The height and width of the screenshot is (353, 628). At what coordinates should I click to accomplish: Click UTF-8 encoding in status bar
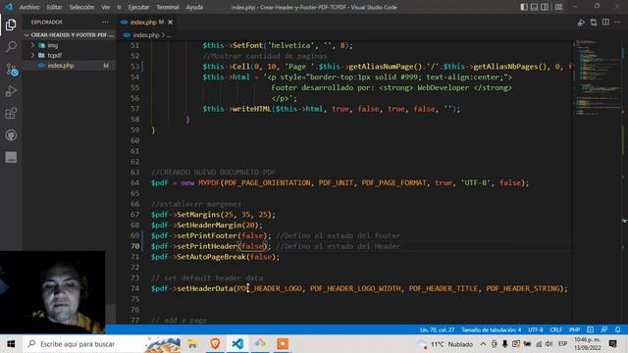[536, 329]
